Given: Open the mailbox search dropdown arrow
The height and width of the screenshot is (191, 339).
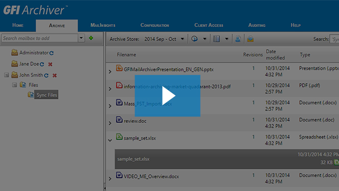Looking at the screenshot, I should point(81,38).
